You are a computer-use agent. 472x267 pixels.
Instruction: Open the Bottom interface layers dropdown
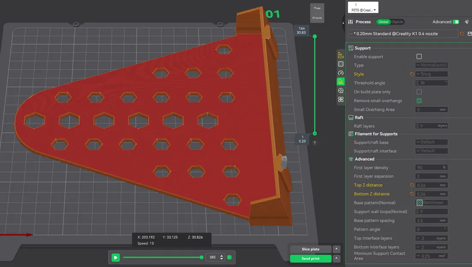click(431, 247)
